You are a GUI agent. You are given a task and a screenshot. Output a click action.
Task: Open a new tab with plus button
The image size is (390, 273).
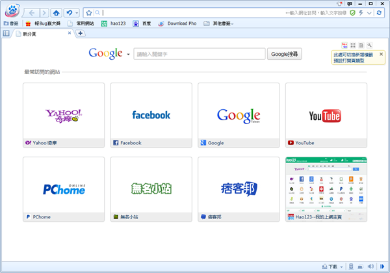pos(81,33)
